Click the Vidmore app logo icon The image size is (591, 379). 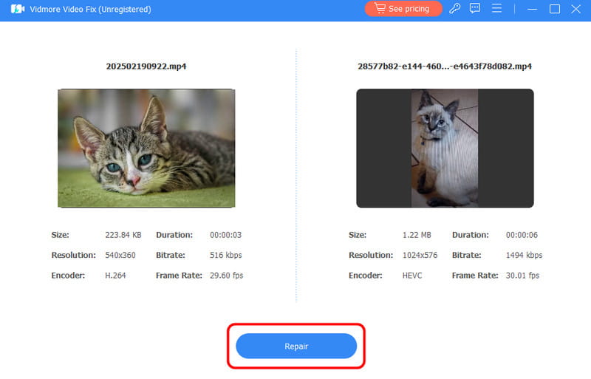(18, 9)
